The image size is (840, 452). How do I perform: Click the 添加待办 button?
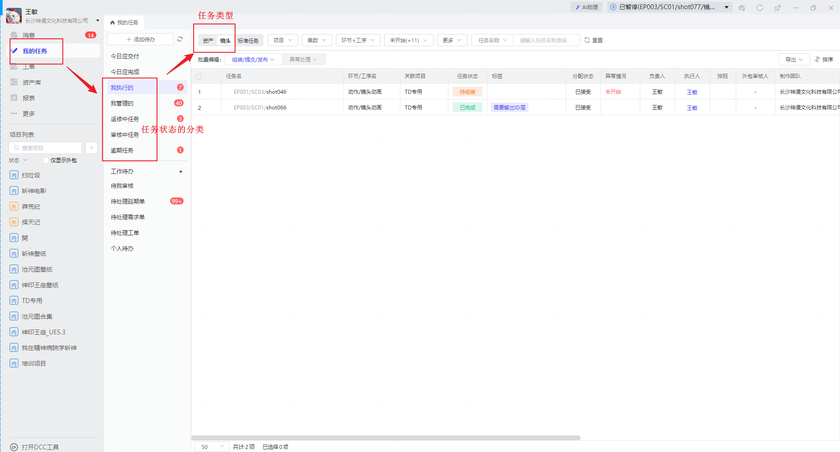point(140,39)
